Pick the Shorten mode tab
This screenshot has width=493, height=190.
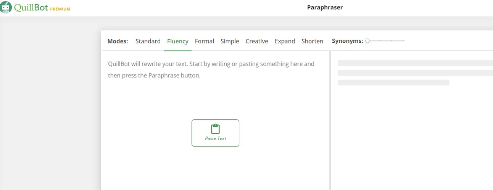pyautogui.click(x=312, y=41)
